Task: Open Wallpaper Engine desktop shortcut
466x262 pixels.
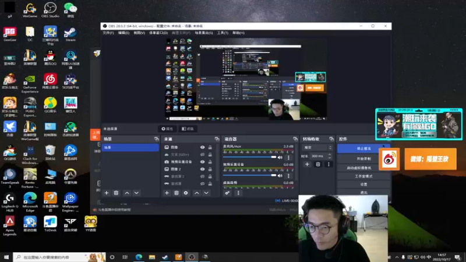Action: [x=70, y=202]
